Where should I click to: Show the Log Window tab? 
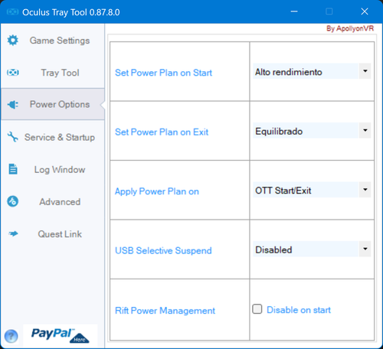pyautogui.click(x=53, y=169)
